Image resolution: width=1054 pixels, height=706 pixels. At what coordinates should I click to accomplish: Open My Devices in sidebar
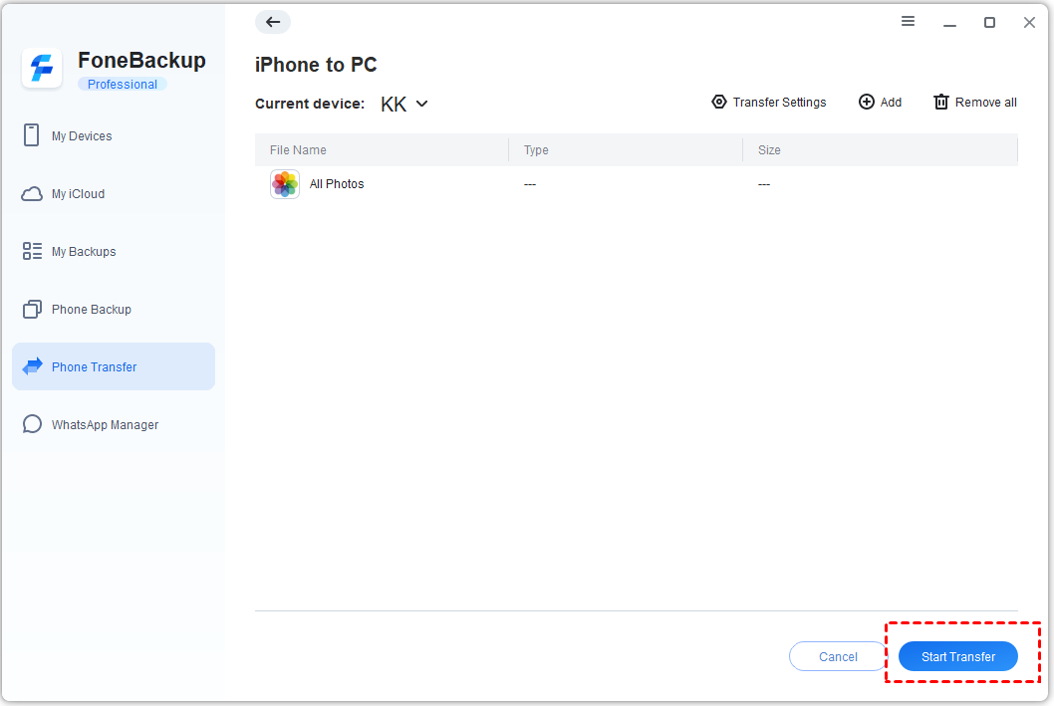point(114,135)
